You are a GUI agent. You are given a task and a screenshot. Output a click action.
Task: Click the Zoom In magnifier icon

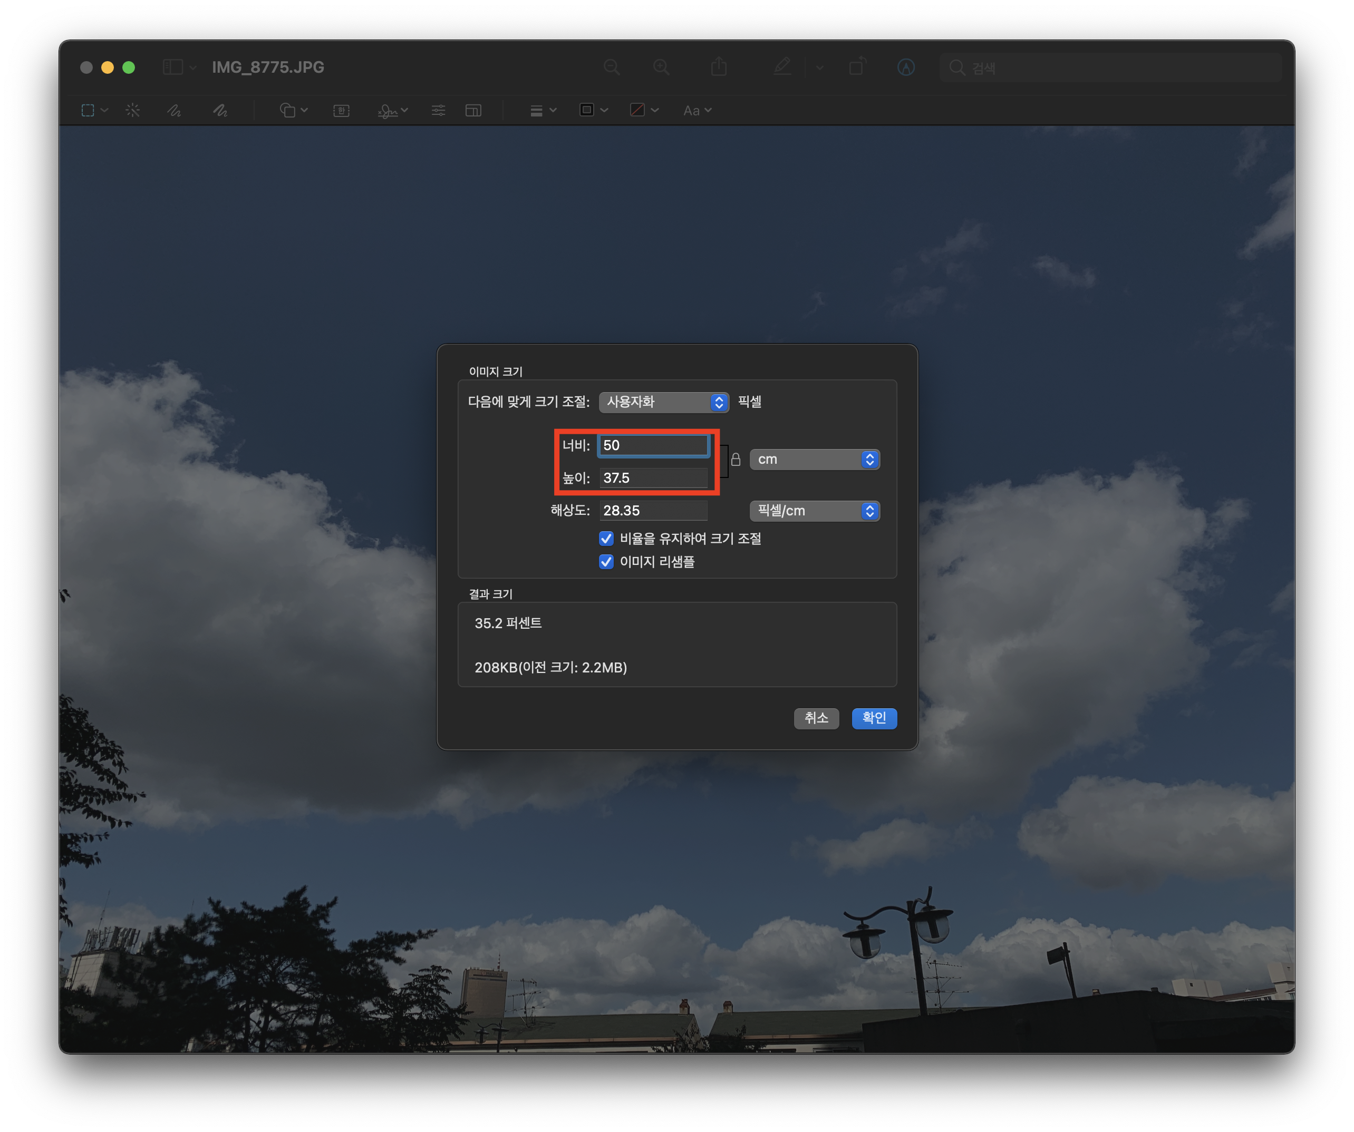(x=661, y=67)
